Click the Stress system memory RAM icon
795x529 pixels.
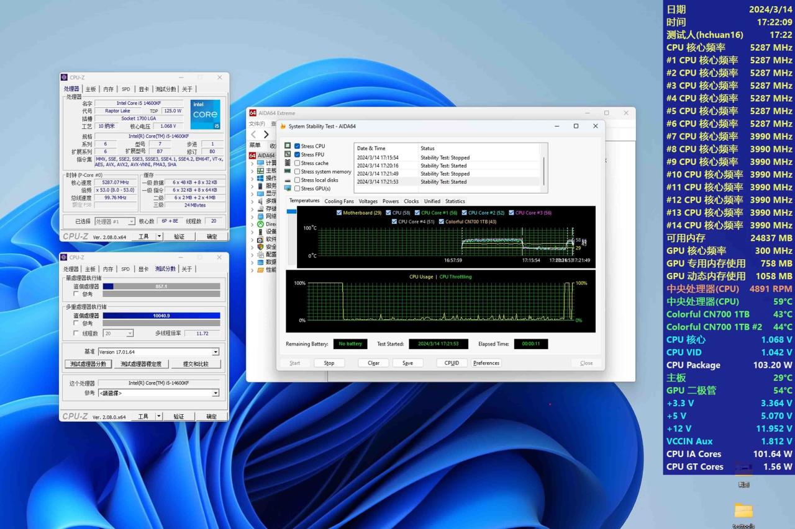tap(288, 172)
